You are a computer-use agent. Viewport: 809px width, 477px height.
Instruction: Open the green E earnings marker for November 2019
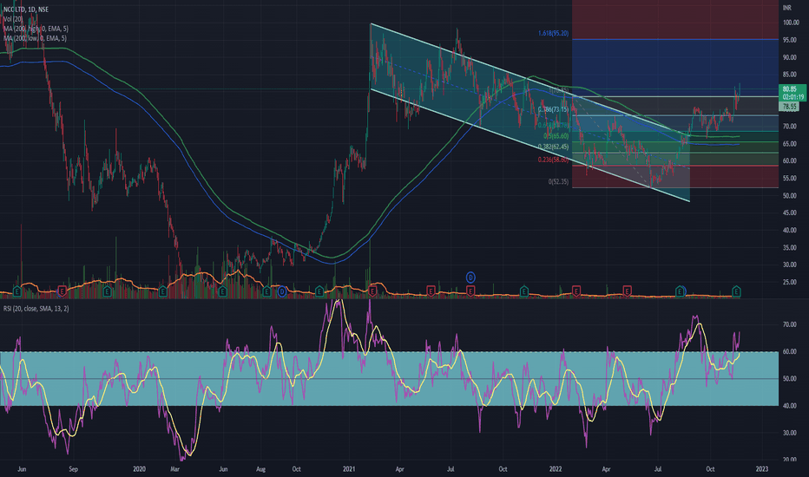coord(108,291)
